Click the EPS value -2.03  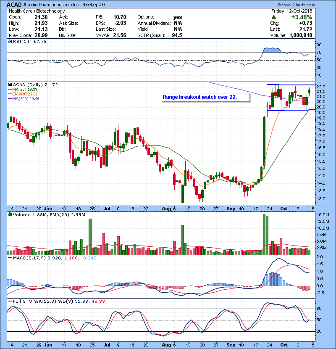pyautogui.click(x=120, y=23)
